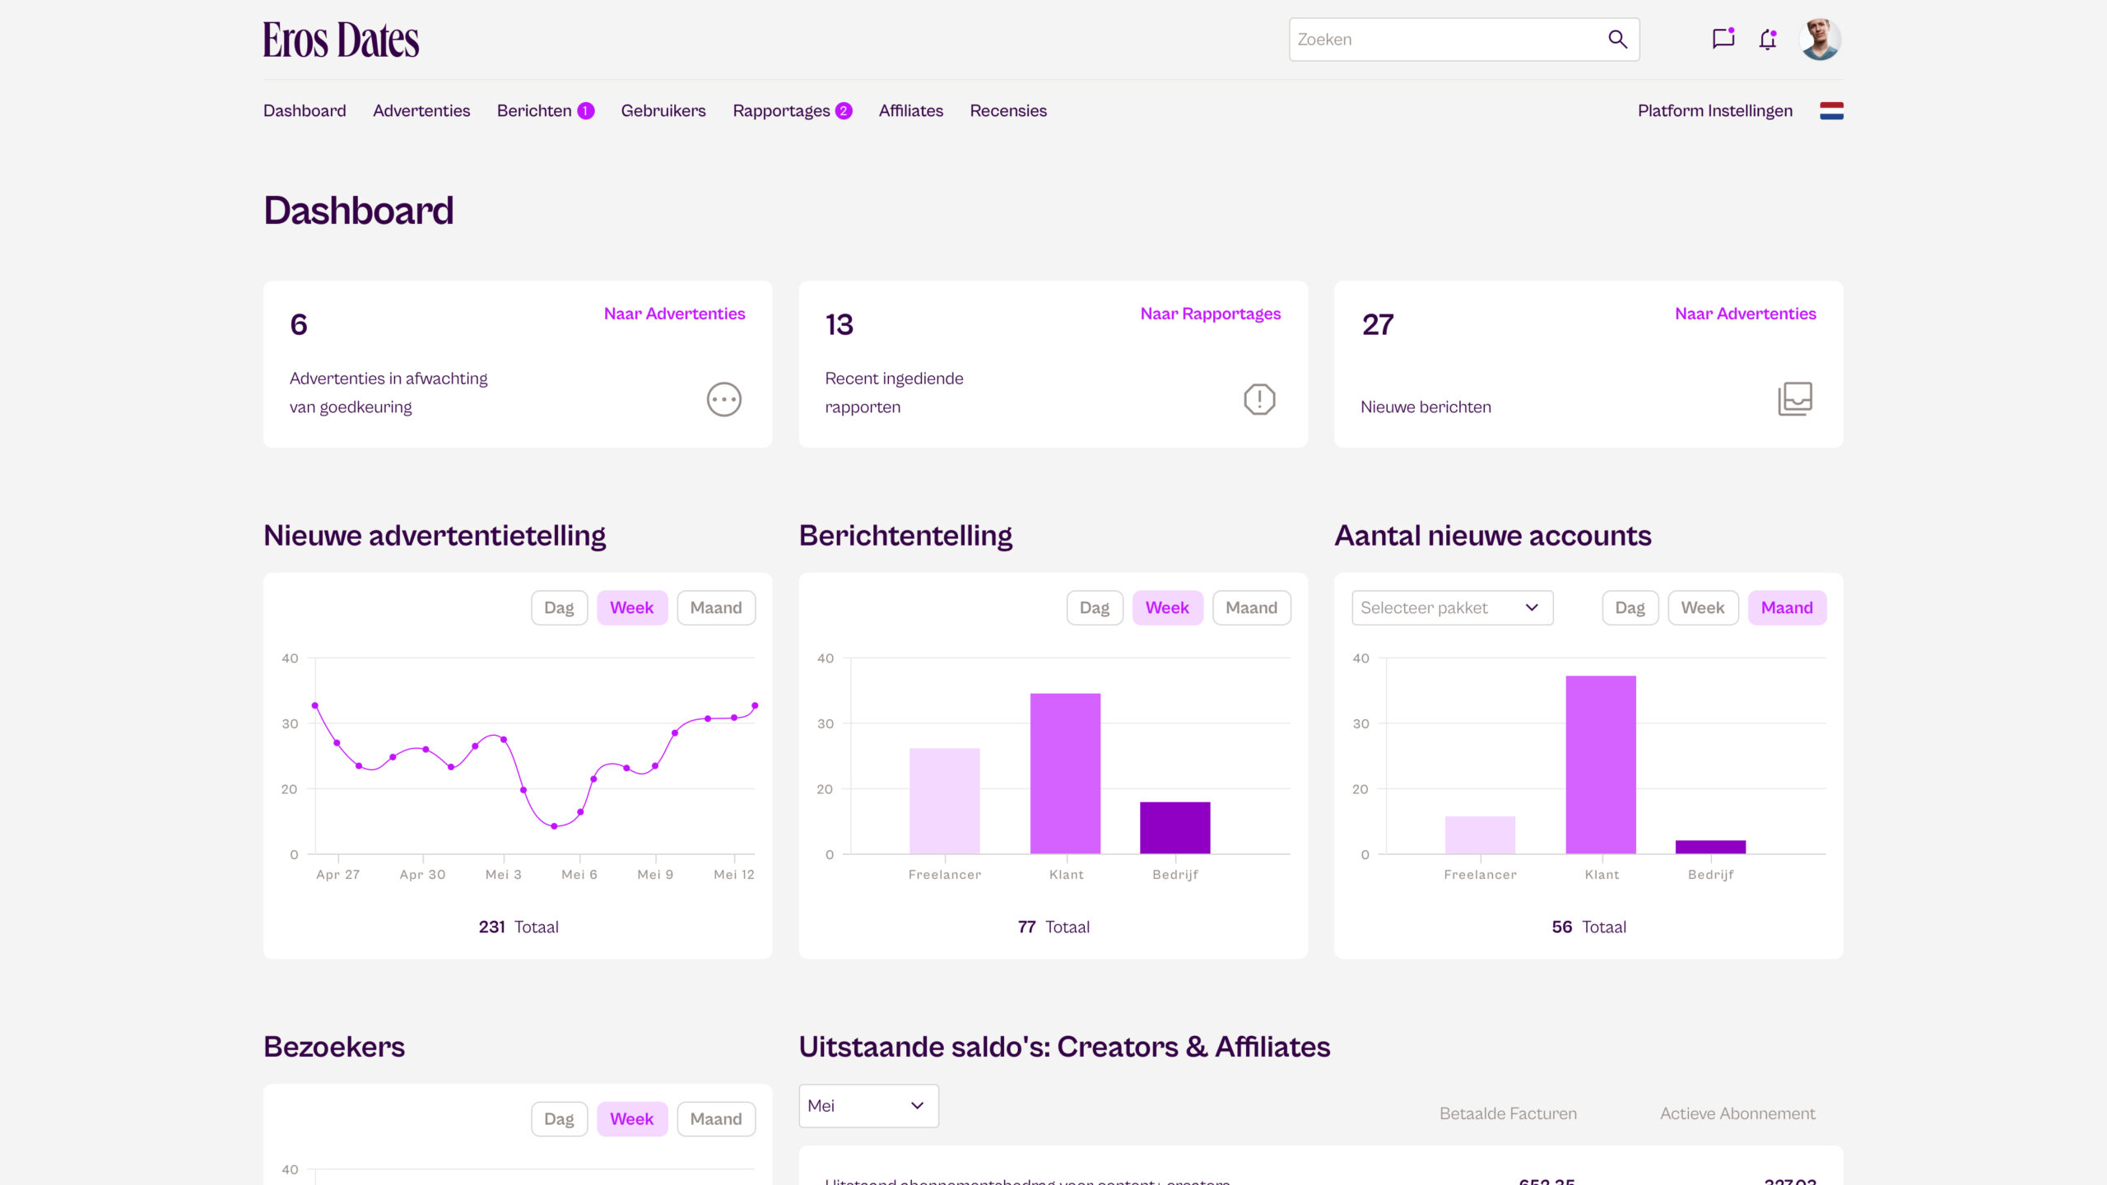Click the Eros Dates logo
Viewport: 2107px width, 1185px height.
(341, 40)
